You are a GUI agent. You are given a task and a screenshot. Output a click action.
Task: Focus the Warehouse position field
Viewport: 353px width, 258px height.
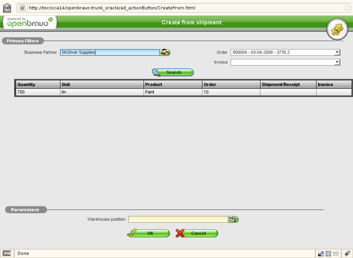click(178, 219)
